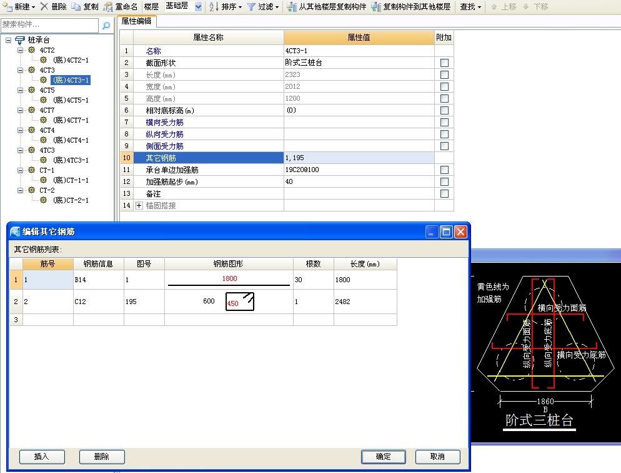Click the 插入 button
The height and width of the screenshot is (473, 621).
pos(42,457)
